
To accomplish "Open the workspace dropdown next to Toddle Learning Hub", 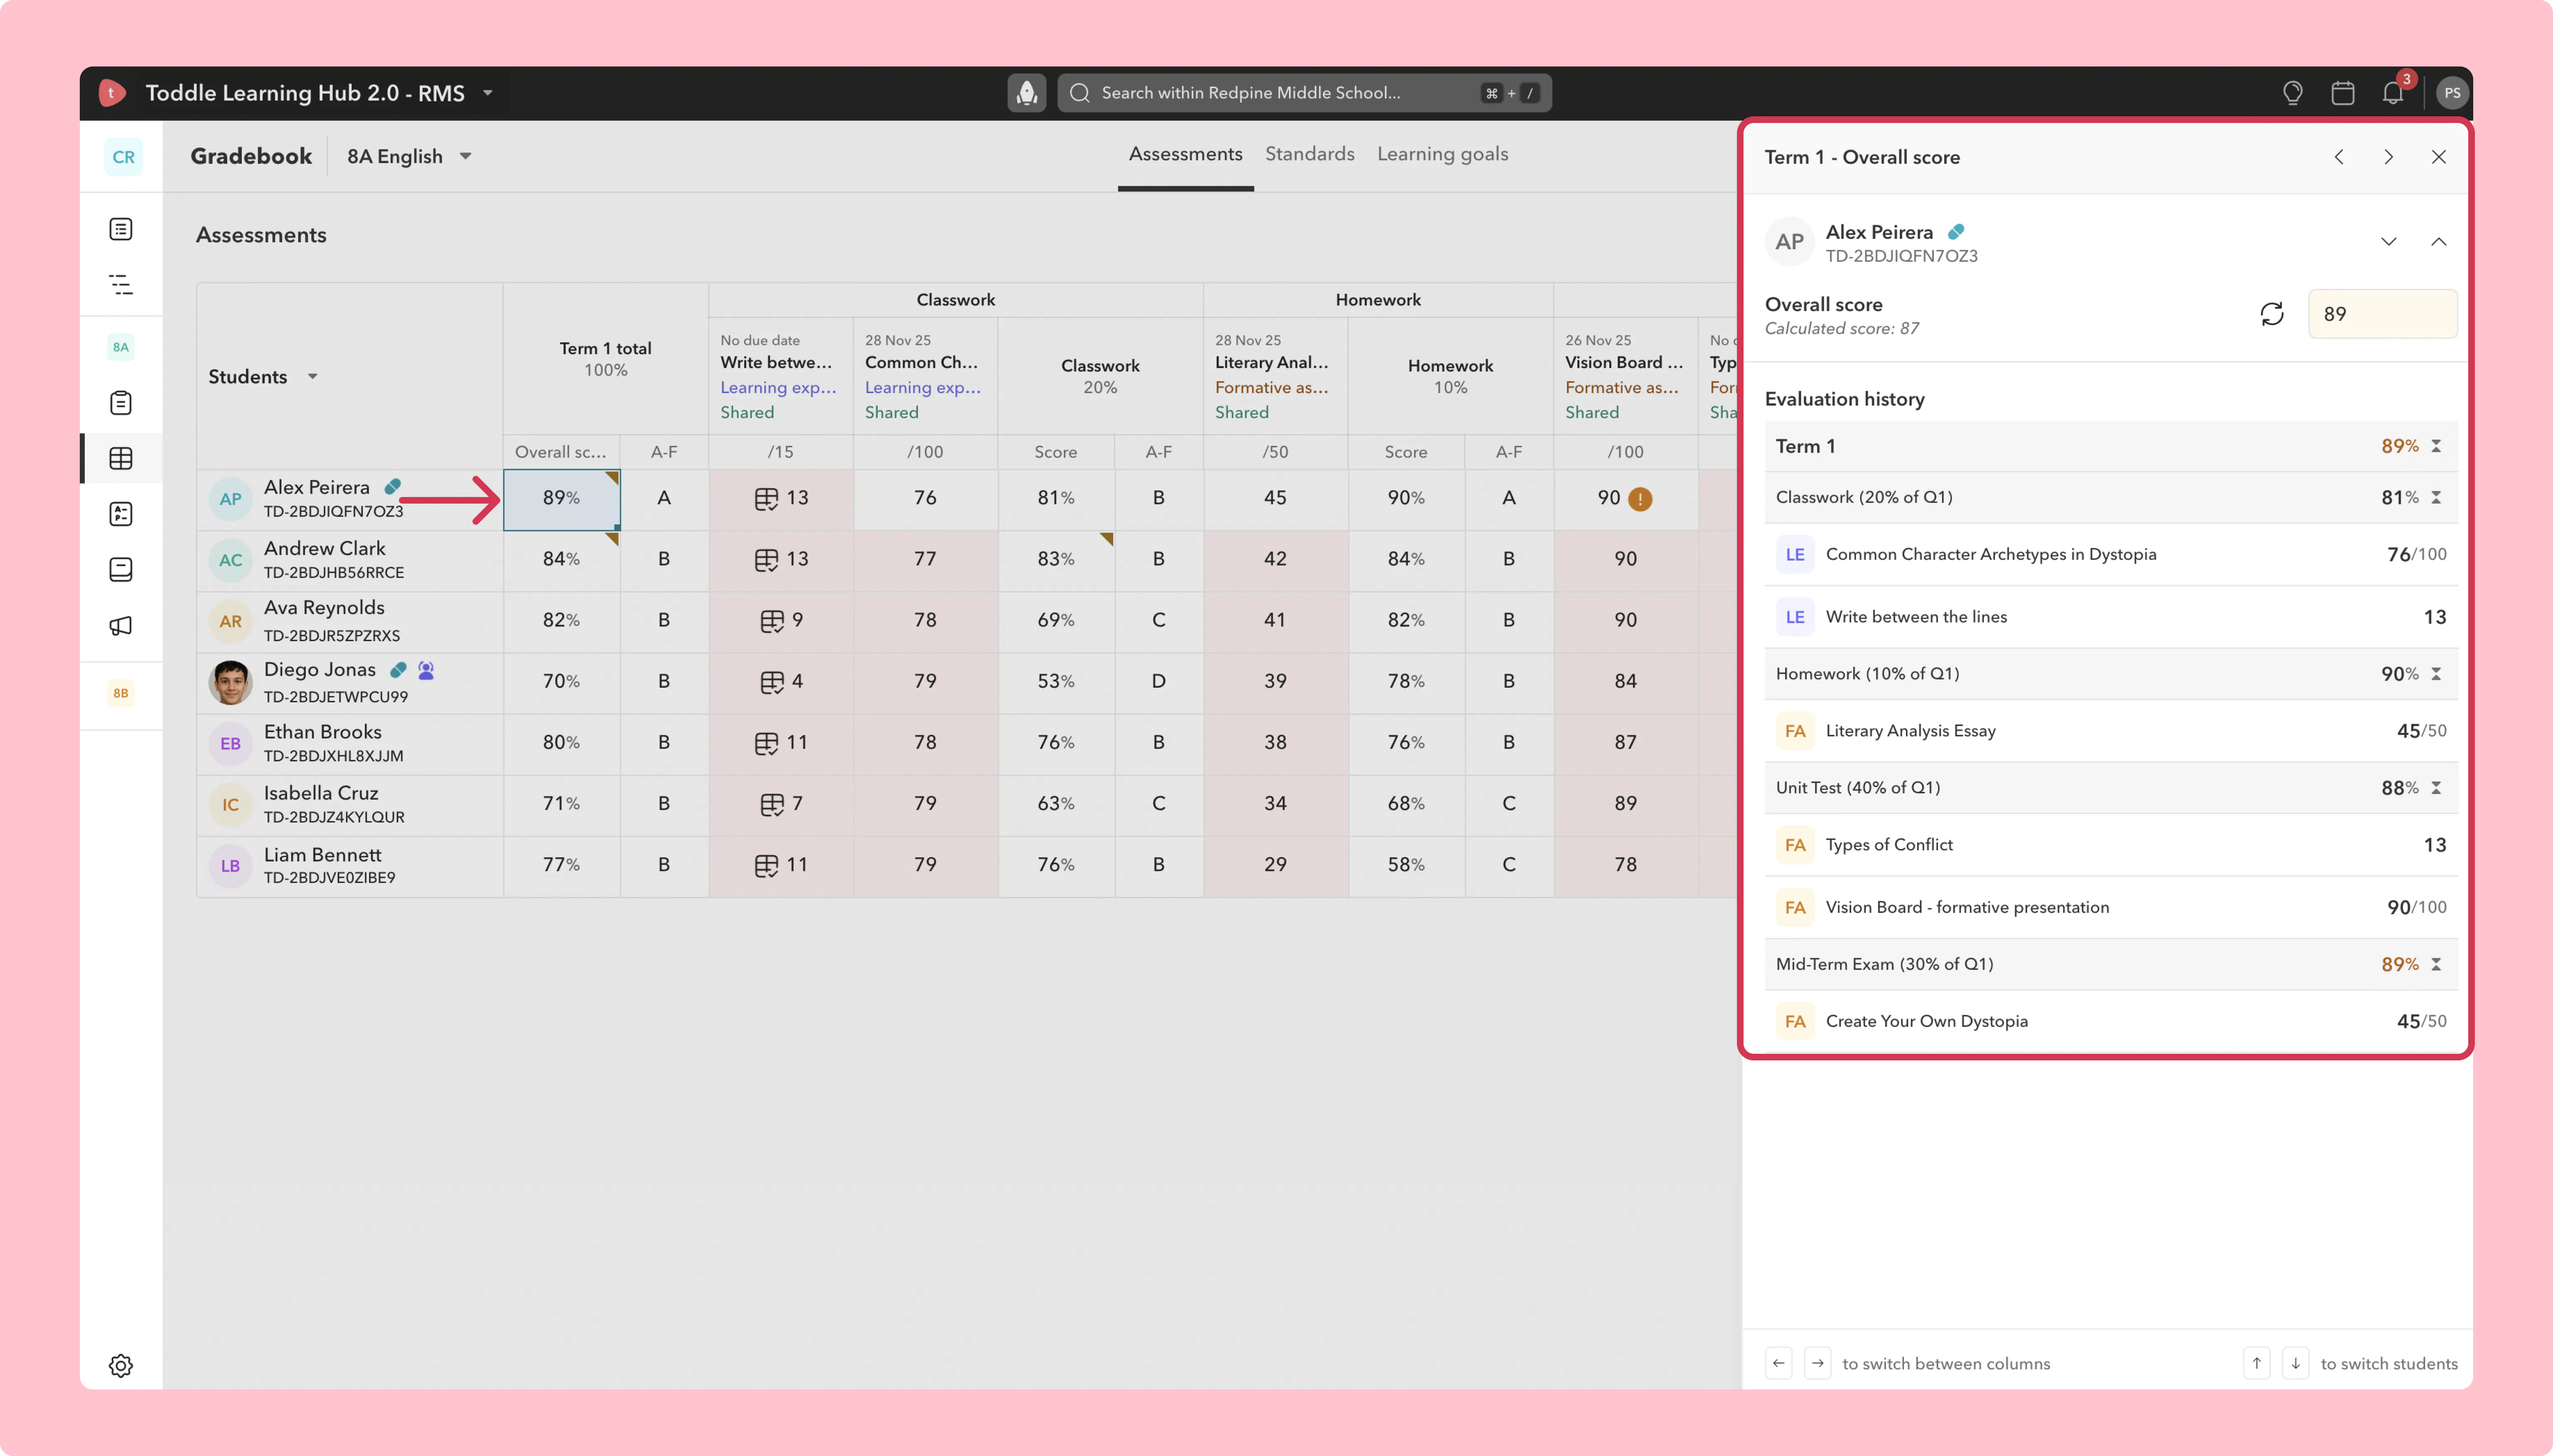I will [x=488, y=93].
